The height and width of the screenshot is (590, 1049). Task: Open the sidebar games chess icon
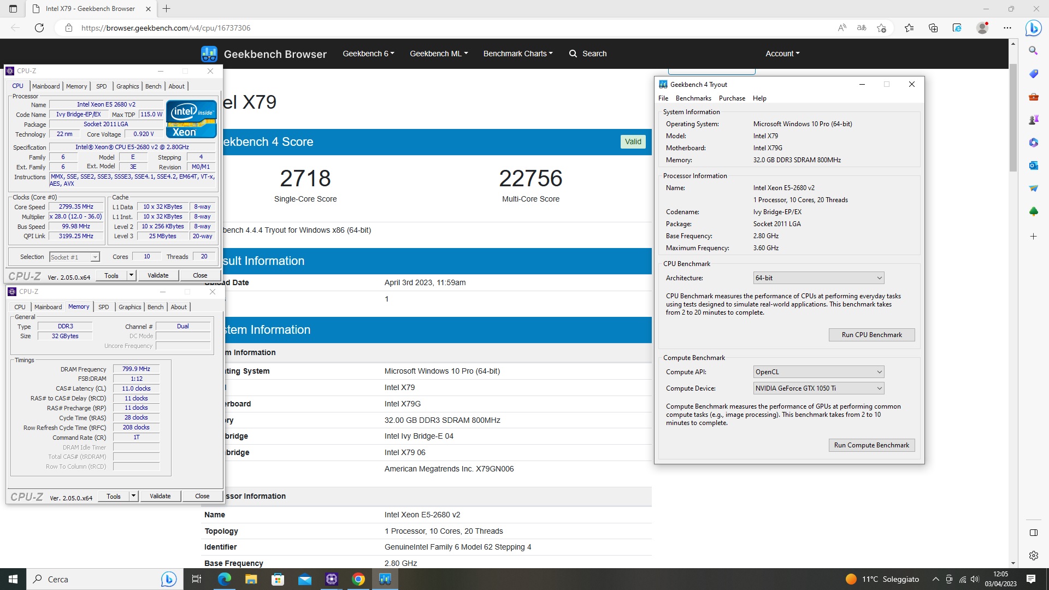pos(1033,120)
